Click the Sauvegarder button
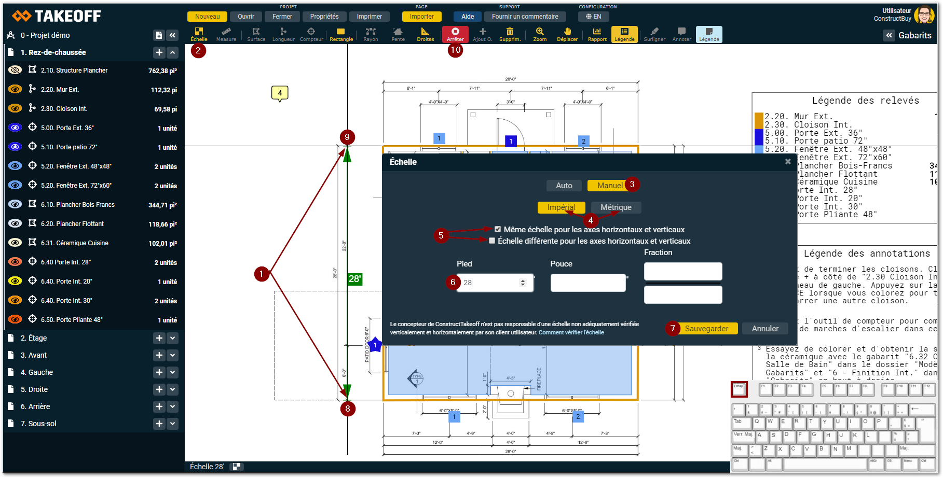The width and height of the screenshot is (943, 478). pyautogui.click(x=706, y=329)
